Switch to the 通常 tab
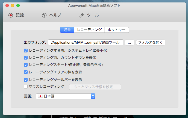 [67, 30]
